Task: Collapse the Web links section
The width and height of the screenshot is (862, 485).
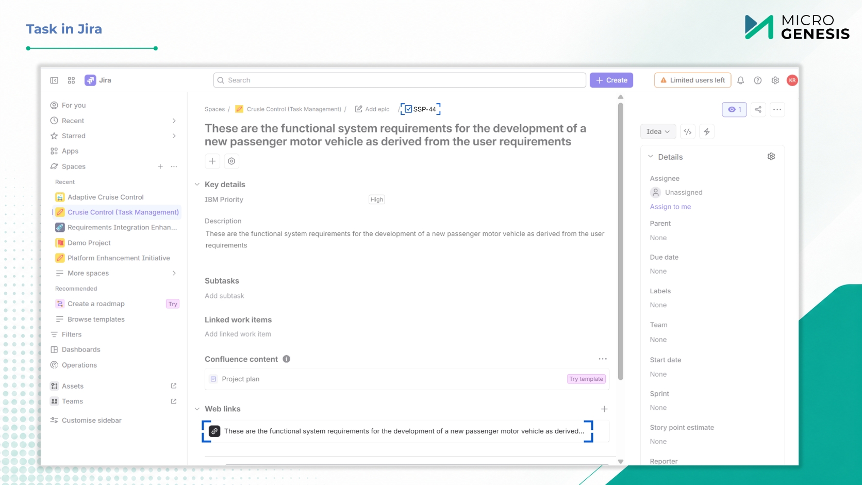Action: [197, 409]
